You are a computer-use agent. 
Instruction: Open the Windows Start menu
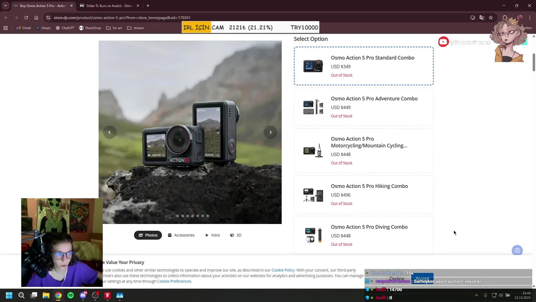9,295
